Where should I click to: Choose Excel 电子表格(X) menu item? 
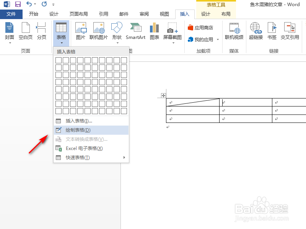(91, 148)
